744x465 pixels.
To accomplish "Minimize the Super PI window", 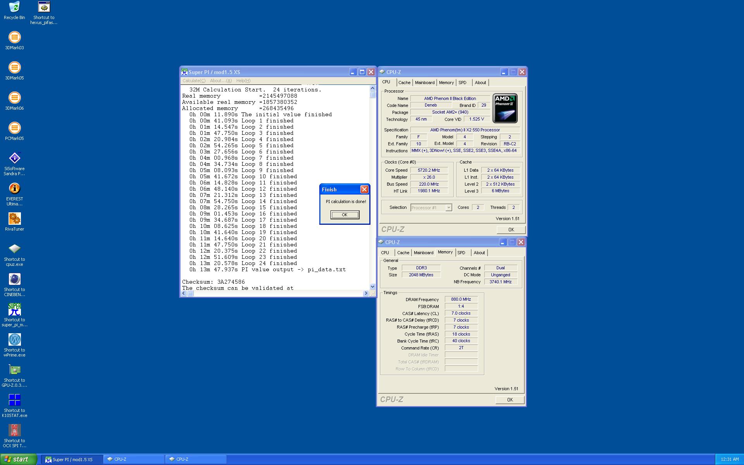I will click(353, 72).
